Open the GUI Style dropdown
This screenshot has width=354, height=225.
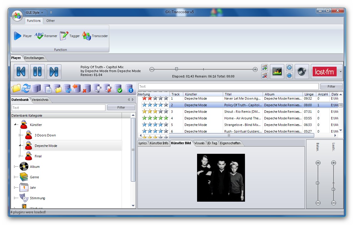coord(34,13)
